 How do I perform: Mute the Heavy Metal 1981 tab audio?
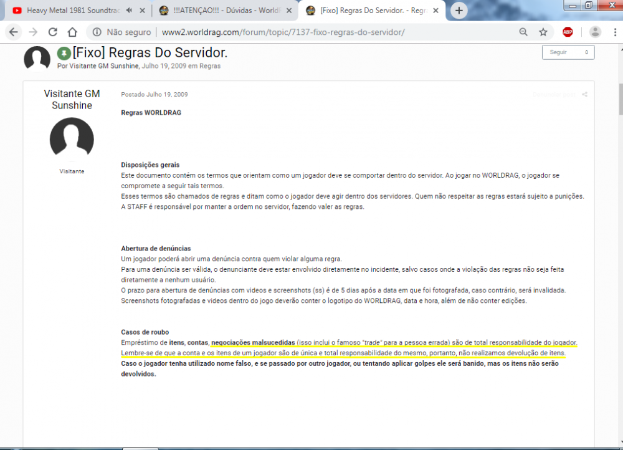[129, 11]
